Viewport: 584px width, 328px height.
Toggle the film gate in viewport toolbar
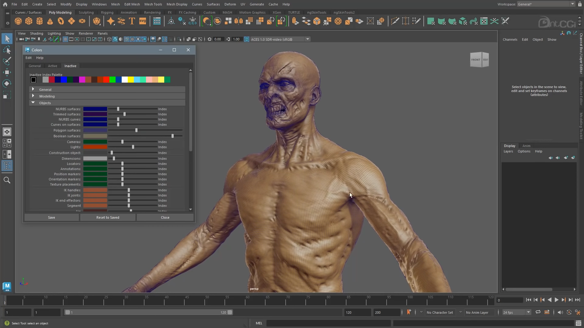pos(71,39)
